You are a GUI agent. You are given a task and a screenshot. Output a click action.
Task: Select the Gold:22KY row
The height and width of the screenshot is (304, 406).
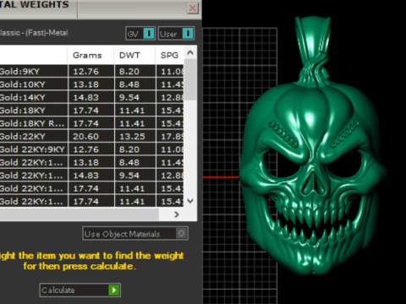point(91,136)
